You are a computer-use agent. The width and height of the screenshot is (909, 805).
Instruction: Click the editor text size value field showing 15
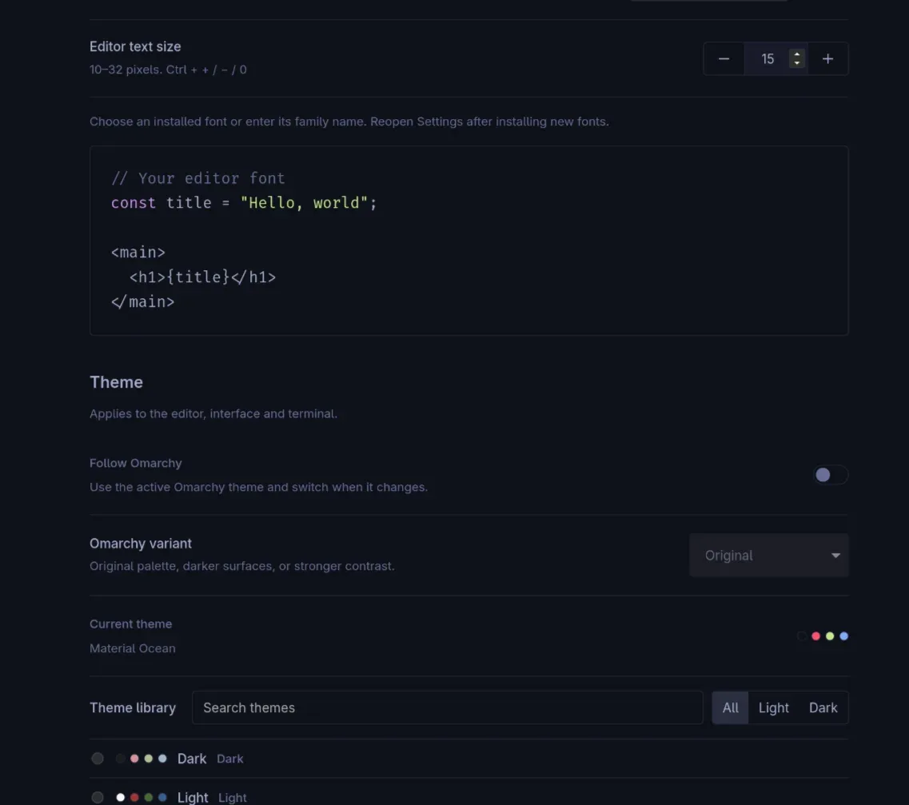tap(767, 58)
